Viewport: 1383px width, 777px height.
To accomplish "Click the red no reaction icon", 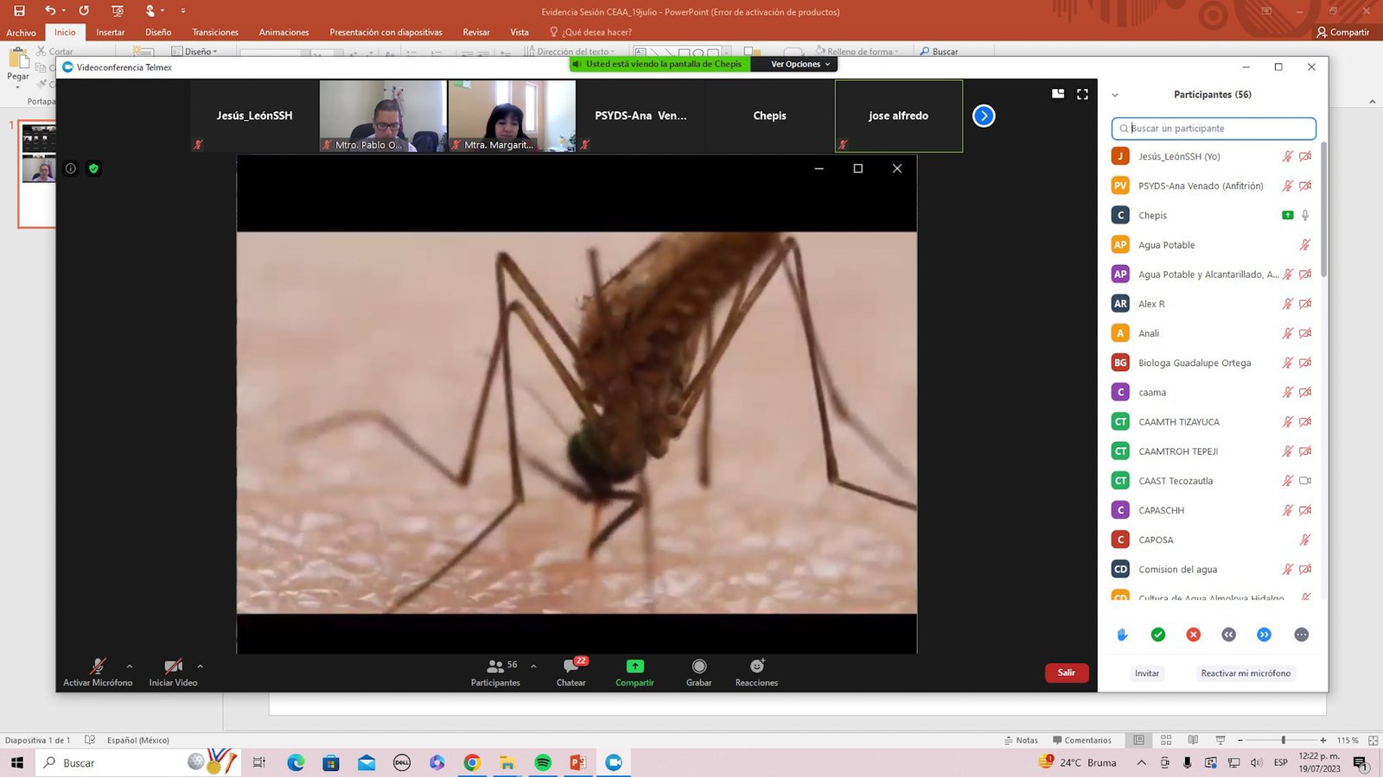I will [x=1194, y=635].
